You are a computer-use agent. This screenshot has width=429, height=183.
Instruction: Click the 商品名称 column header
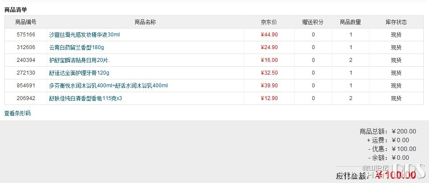(x=145, y=22)
